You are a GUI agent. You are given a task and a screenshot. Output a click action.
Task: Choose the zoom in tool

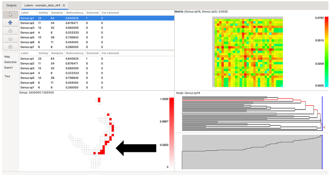coord(10,31)
